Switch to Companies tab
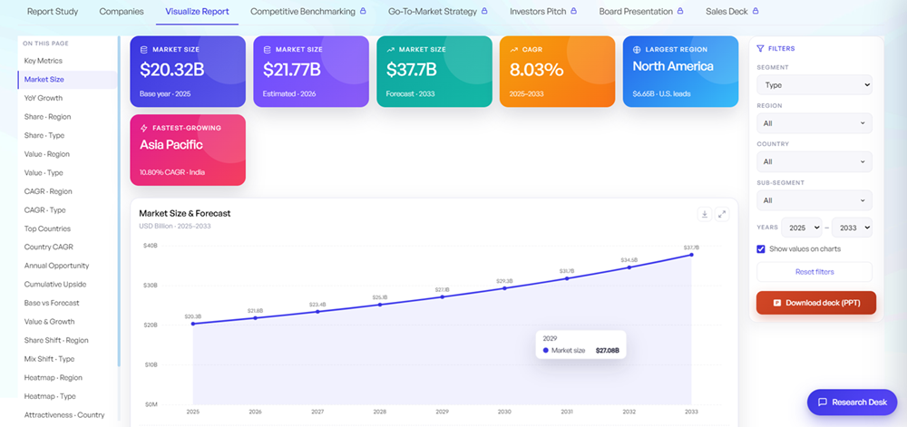Viewport: 907px width, 427px height. pos(122,12)
